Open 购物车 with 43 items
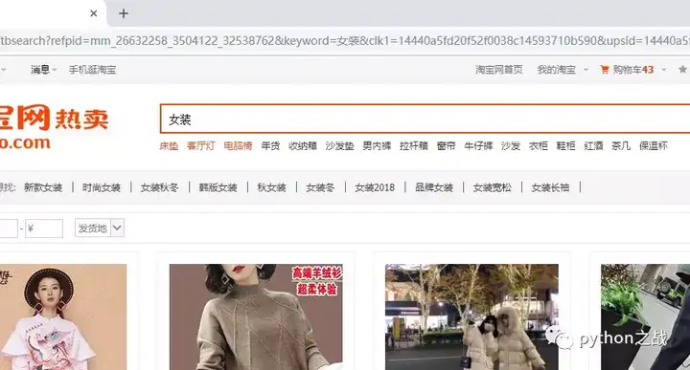The height and width of the screenshot is (370, 690). [632, 70]
